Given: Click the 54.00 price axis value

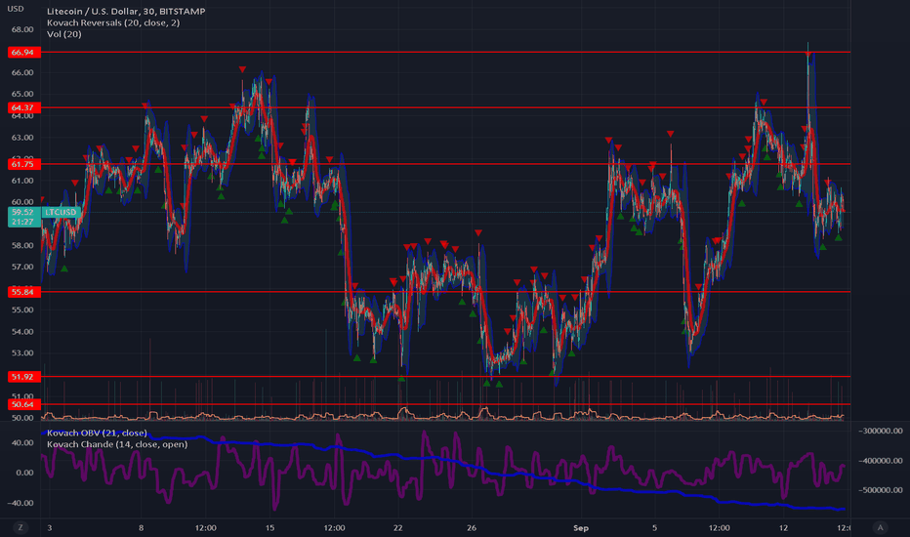Looking at the screenshot, I should coord(22,332).
